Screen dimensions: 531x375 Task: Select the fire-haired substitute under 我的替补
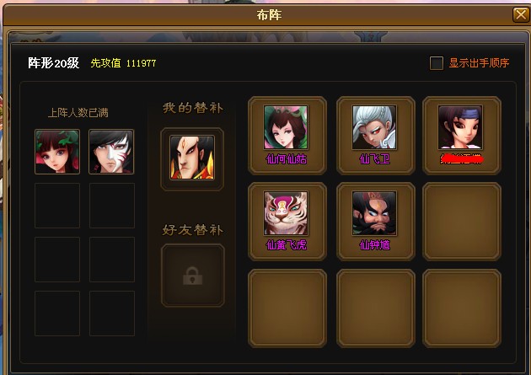(x=192, y=158)
